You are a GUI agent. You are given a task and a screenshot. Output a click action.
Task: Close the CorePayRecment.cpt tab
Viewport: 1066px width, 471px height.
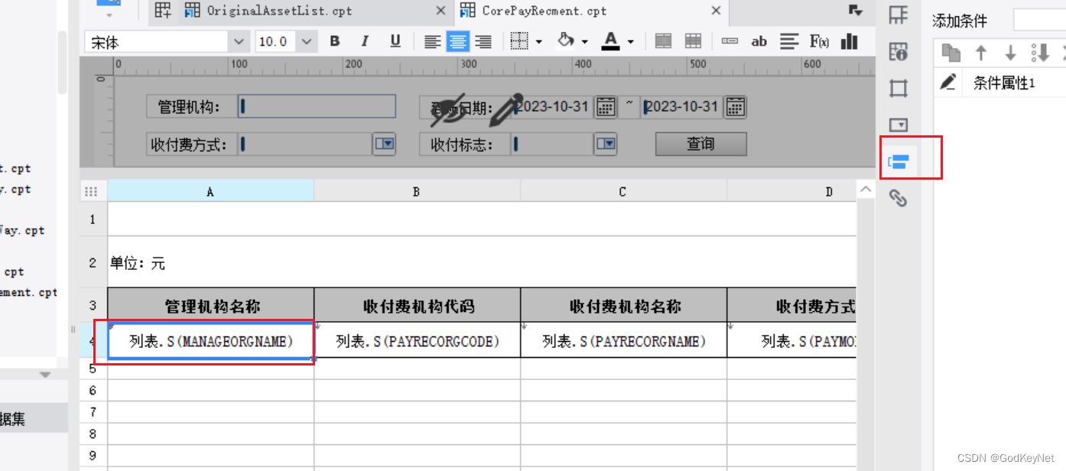click(716, 11)
